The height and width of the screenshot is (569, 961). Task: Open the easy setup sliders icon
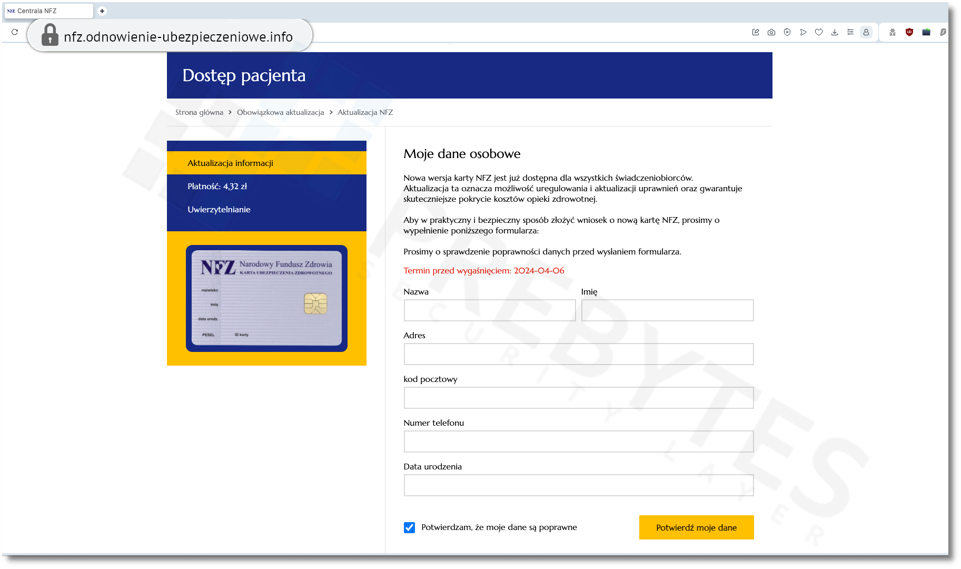(x=850, y=32)
